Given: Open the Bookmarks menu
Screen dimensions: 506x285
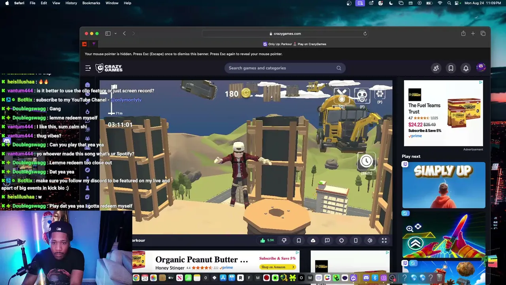Looking at the screenshot, I should coord(91,3).
